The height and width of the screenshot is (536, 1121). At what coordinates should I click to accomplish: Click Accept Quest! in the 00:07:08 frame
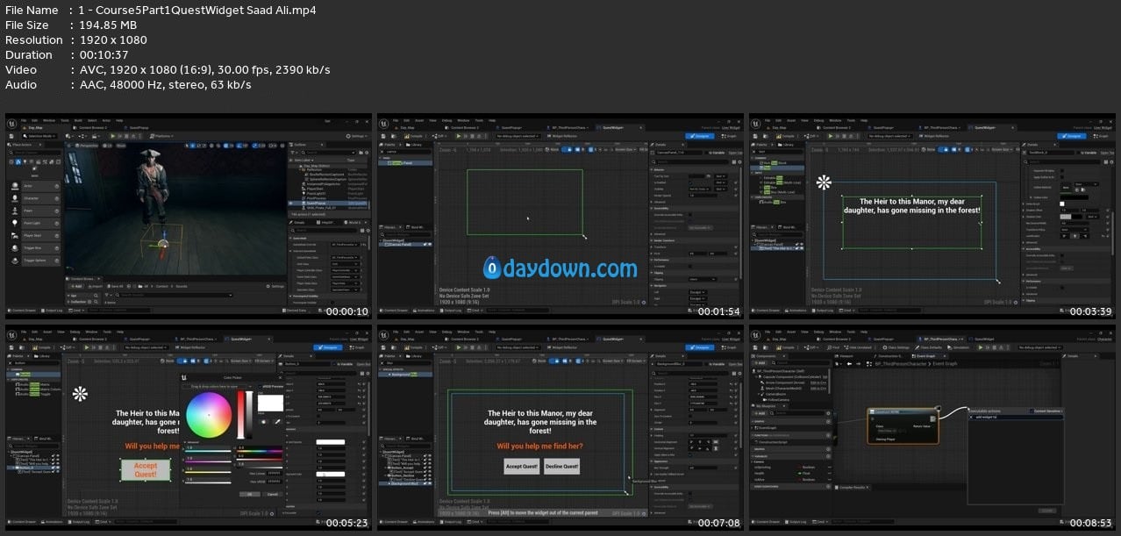click(522, 467)
